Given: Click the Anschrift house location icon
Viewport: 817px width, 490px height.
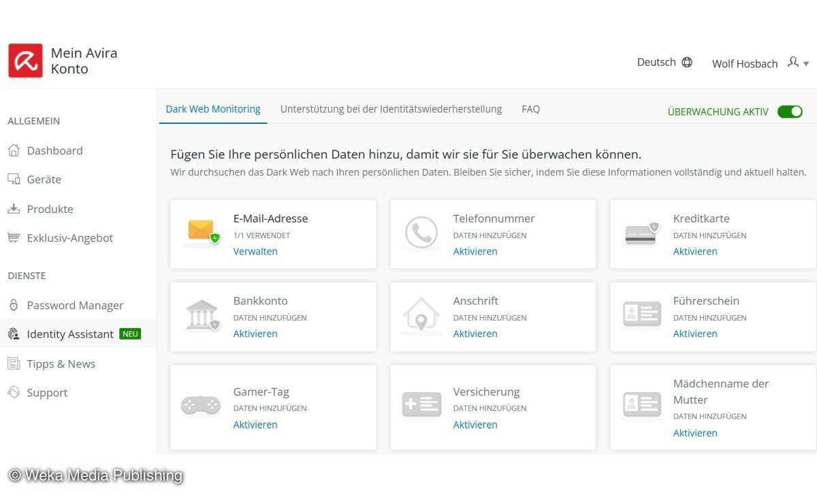Looking at the screenshot, I should pos(421,316).
